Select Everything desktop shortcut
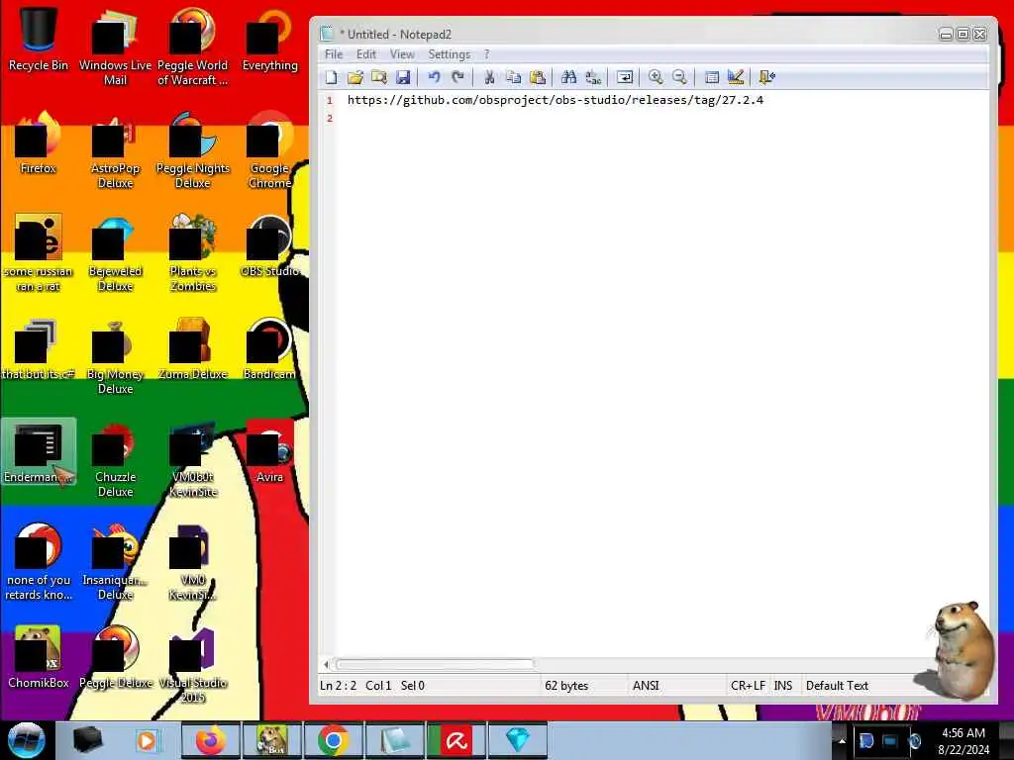 tap(269, 39)
